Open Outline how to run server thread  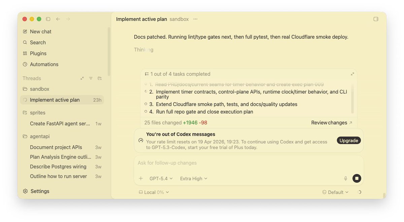click(x=62, y=177)
